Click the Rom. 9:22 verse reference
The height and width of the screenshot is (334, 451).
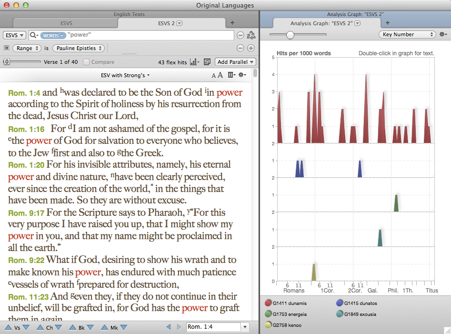point(26,260)
